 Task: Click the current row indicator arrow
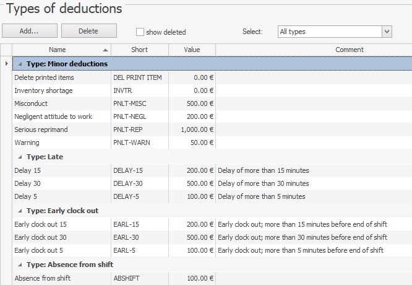coord(6,64)
